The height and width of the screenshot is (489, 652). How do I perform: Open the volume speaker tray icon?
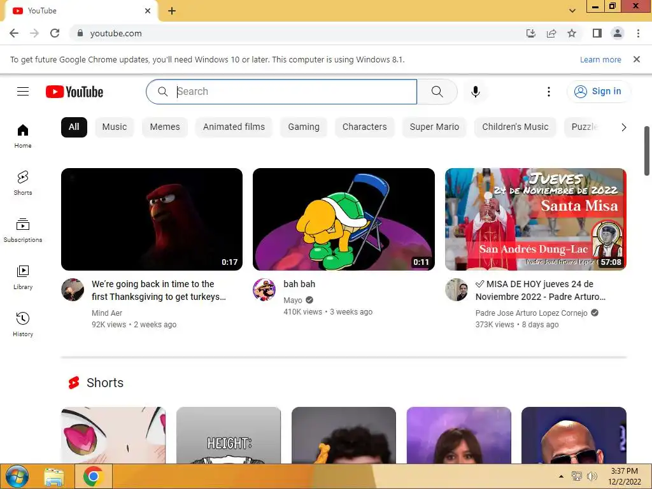(x=592, y=476)
